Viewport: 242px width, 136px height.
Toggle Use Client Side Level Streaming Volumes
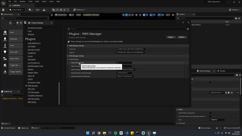pyautogui.click(x=210, y=116)
